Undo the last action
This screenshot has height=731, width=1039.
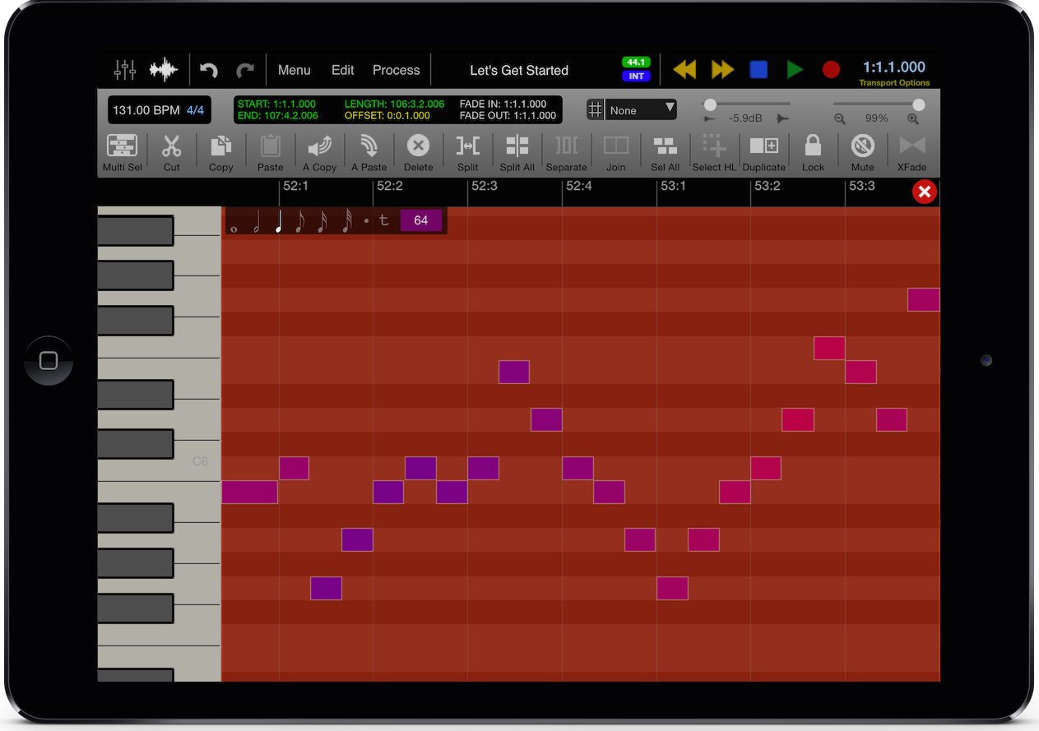tap(209, 71)
